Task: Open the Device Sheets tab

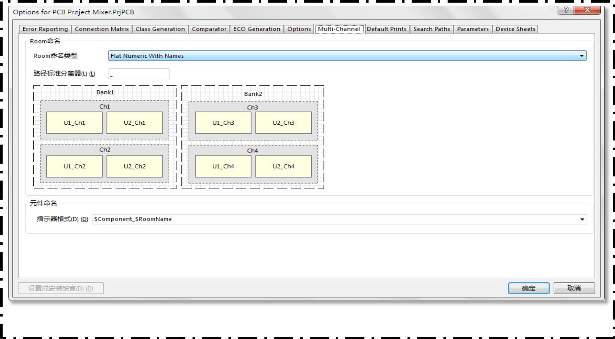Action: (515, 29)
